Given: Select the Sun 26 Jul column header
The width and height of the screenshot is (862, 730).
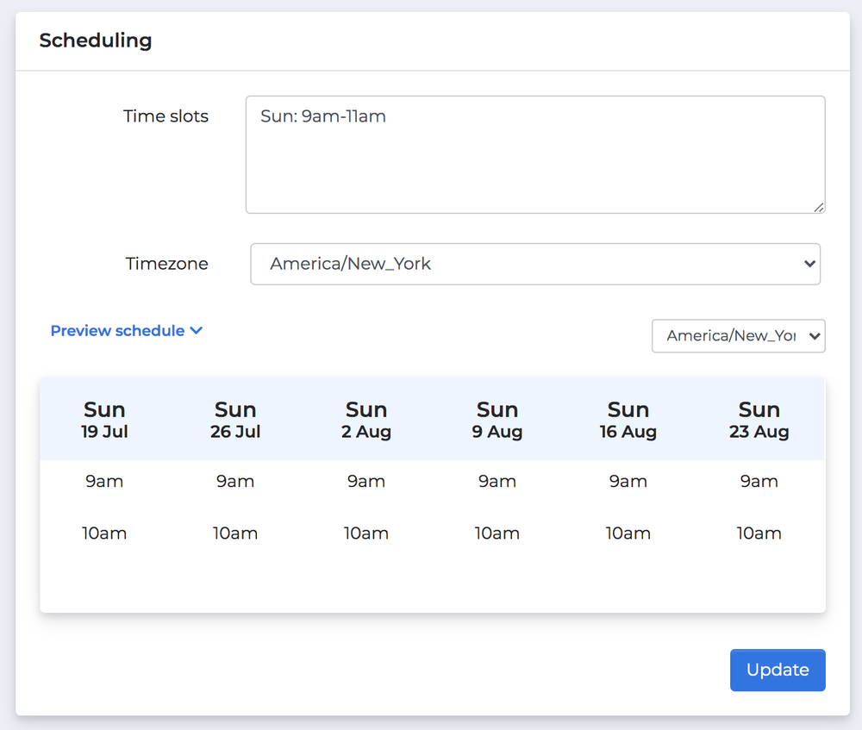Looking at the screenshot, I should 235,419.
